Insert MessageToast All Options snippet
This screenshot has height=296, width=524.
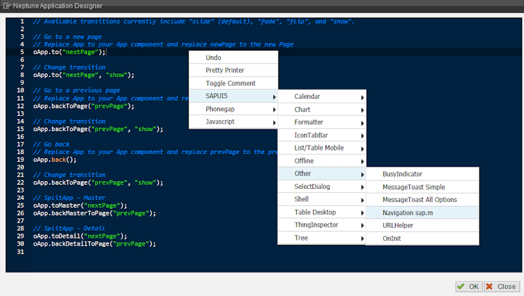(x=422, y=200)
